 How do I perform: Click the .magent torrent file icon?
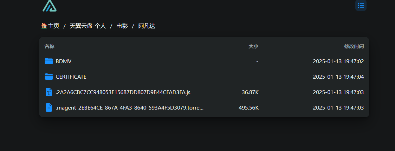coord(48,108)
